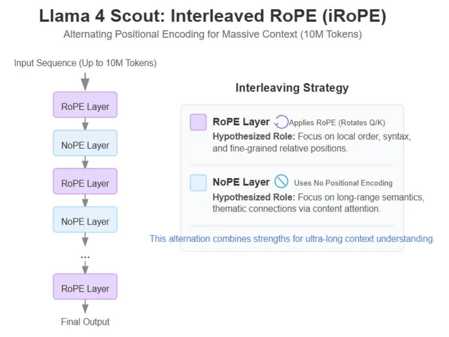Viewport: 449px width, 337px height.
Task: Click the Input Sequence label
Action: coord(85,63)
